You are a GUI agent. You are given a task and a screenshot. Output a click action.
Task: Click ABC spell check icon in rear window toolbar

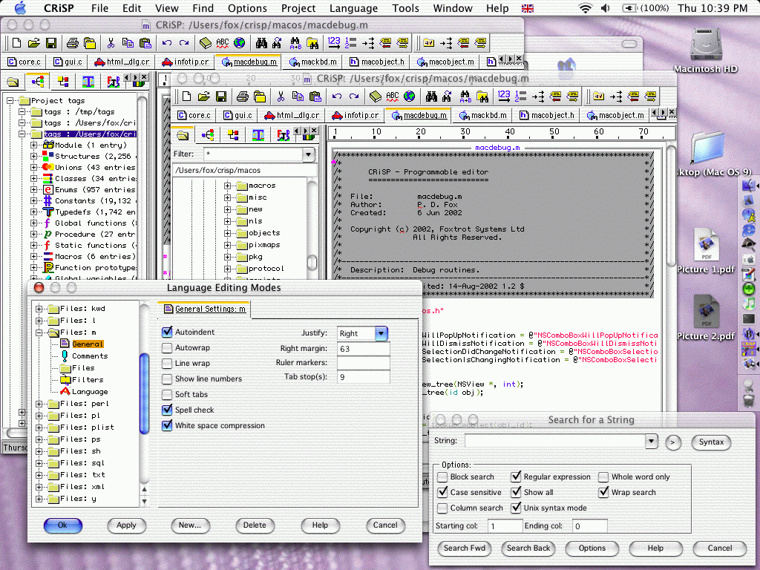point(223,43)
